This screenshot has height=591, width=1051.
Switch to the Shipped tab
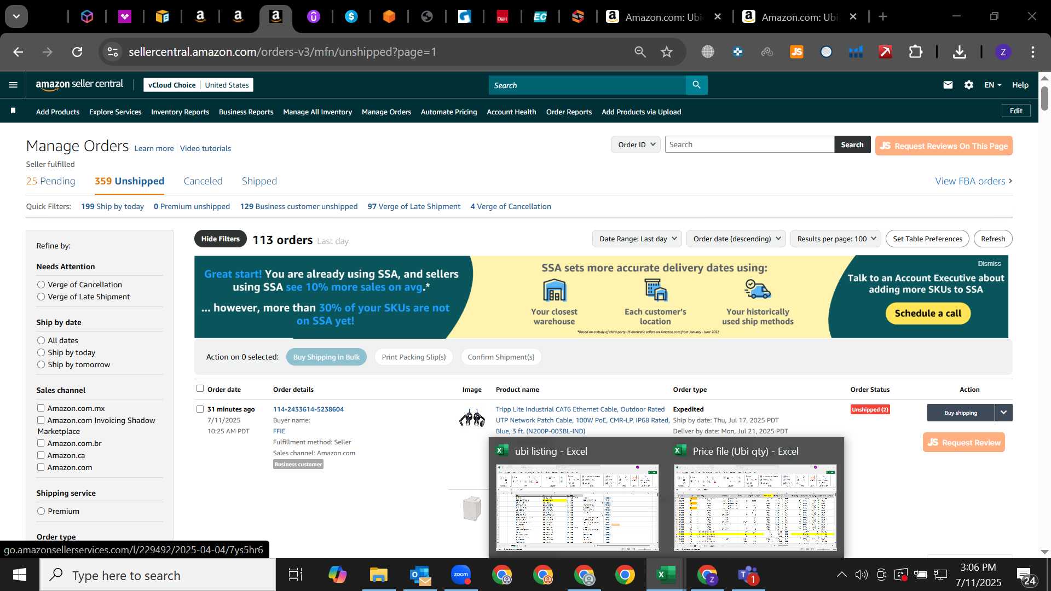(259, 181)
